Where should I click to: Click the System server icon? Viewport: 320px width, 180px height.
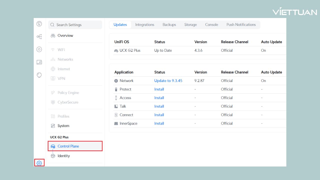point(53,126)
